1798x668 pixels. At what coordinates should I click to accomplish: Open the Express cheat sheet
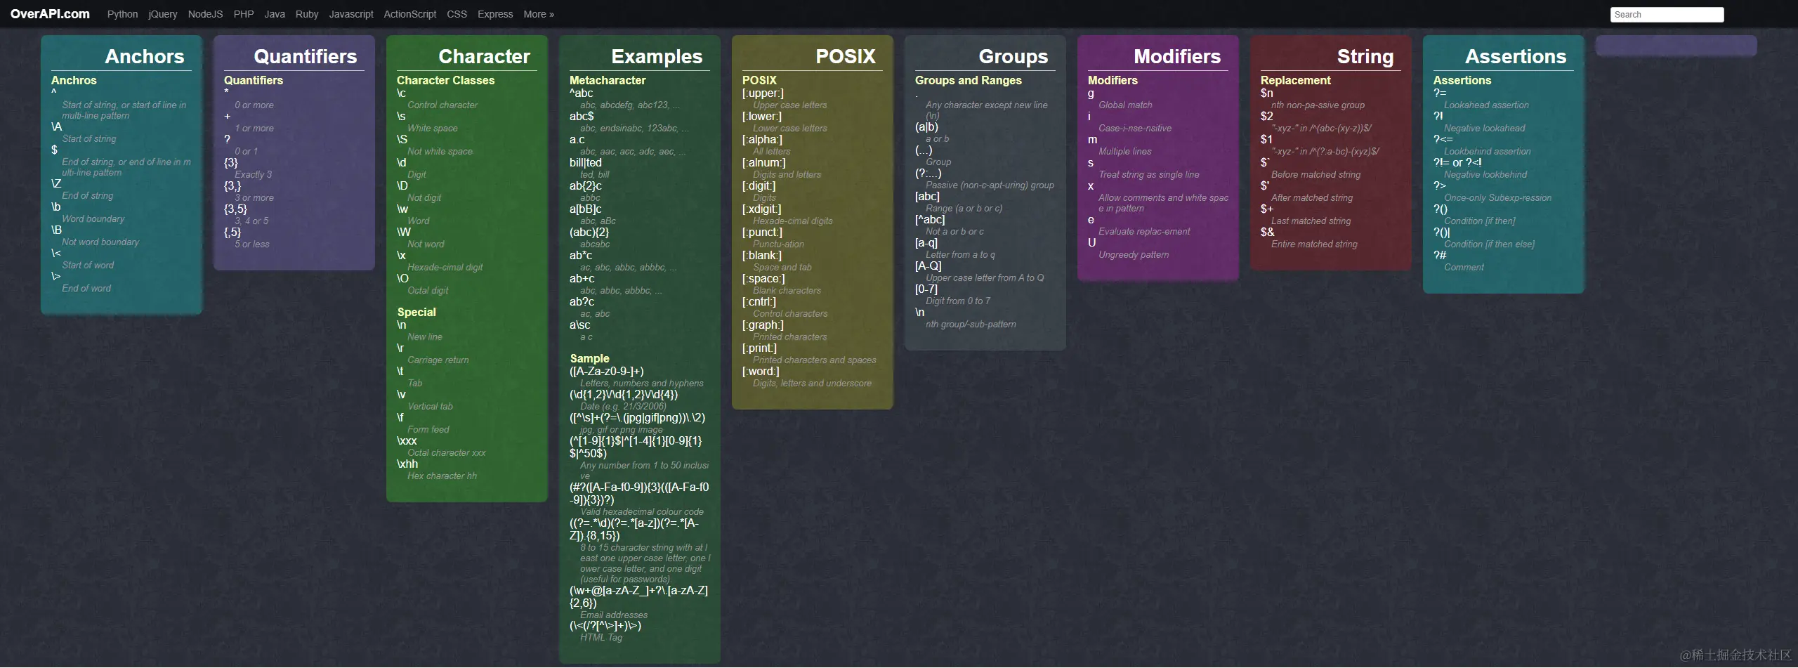pyautogui.click(x=495, y=14)
